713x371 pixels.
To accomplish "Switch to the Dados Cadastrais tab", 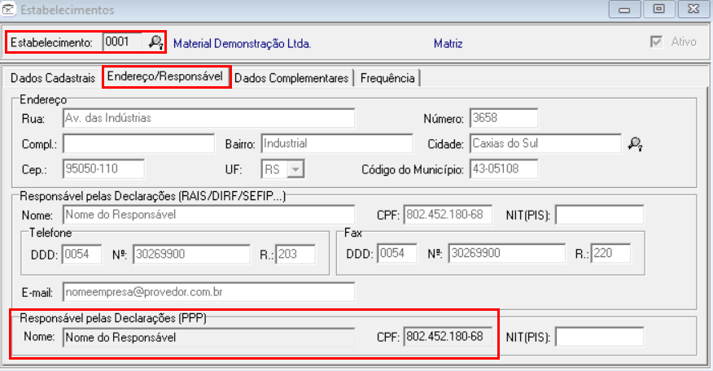I will click(52, 78).
